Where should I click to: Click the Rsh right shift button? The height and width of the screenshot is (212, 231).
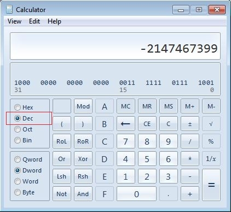[x=83, y=176]
